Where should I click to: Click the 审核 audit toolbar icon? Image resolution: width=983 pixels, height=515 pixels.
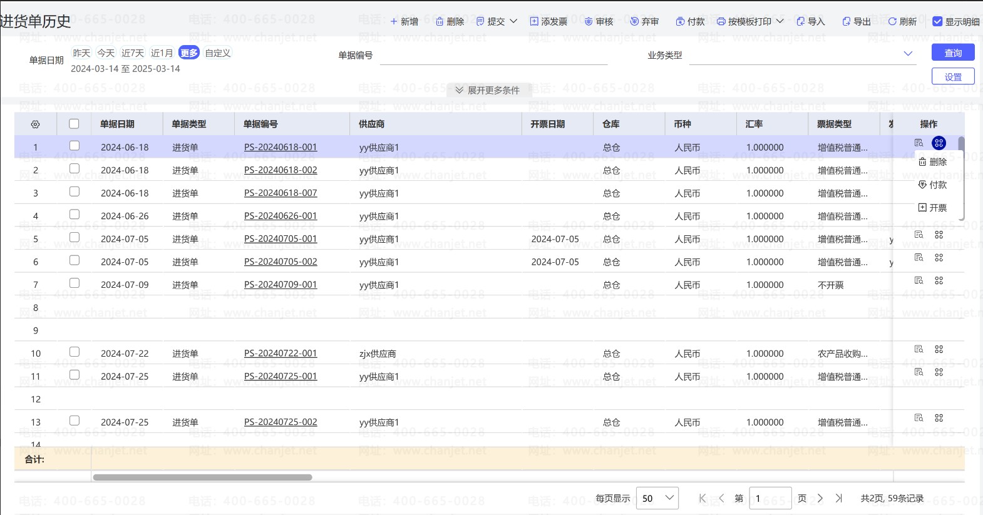coord(589,21)
